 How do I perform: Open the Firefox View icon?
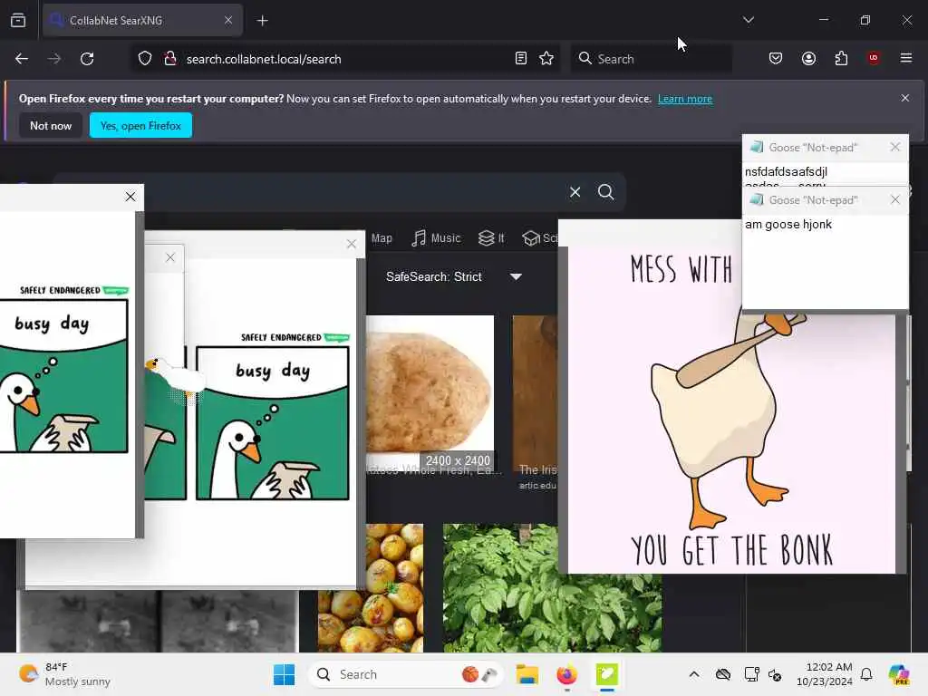pyautogui.click(x=18, y=20)
